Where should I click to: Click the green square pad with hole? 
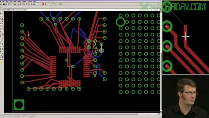click(19, 105)
